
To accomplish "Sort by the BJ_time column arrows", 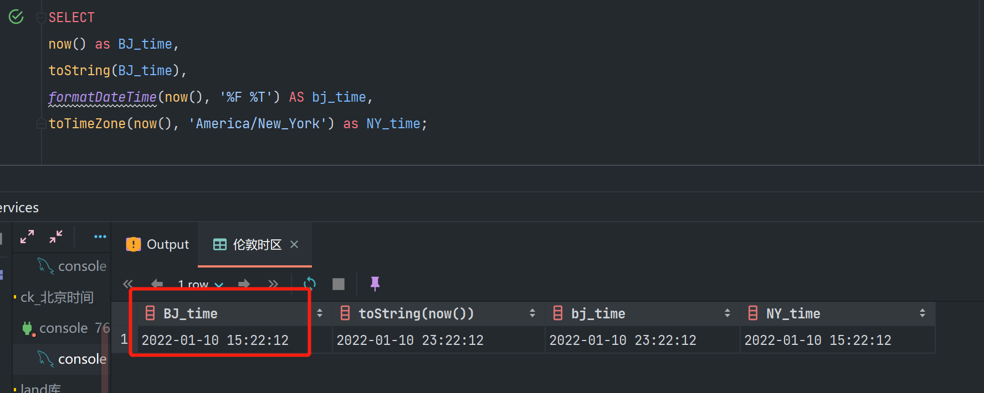I will (x=320, y=313).
